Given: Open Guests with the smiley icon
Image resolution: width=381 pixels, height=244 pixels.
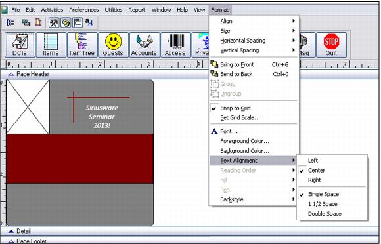Looking at the screenshot, I should (113, 45).
